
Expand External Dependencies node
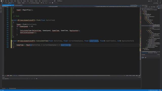[x=145, y=17]
